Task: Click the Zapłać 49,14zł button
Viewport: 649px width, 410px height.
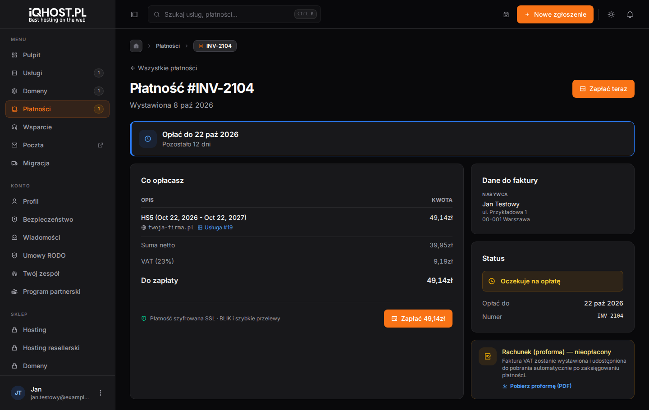Action: tap(418, 319)
